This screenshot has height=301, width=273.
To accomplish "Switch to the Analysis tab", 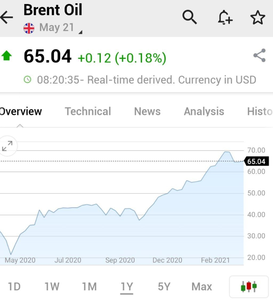I will tap(204, 111).
